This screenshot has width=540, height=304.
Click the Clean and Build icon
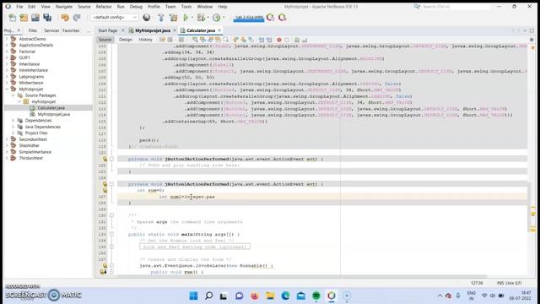pos(173,17)
